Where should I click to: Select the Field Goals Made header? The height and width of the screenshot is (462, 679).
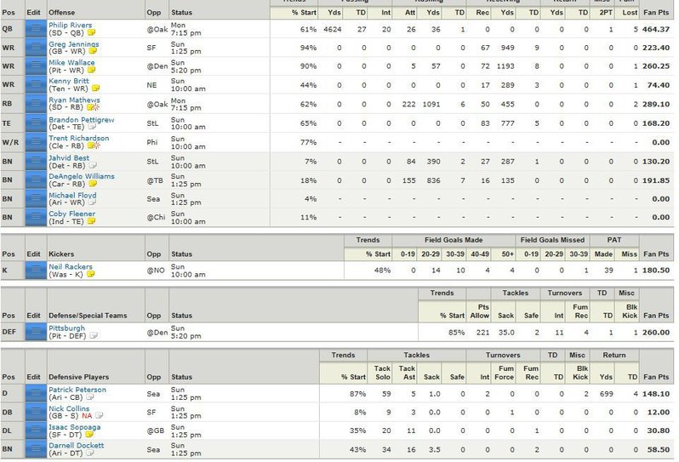[x=454, y=240]
